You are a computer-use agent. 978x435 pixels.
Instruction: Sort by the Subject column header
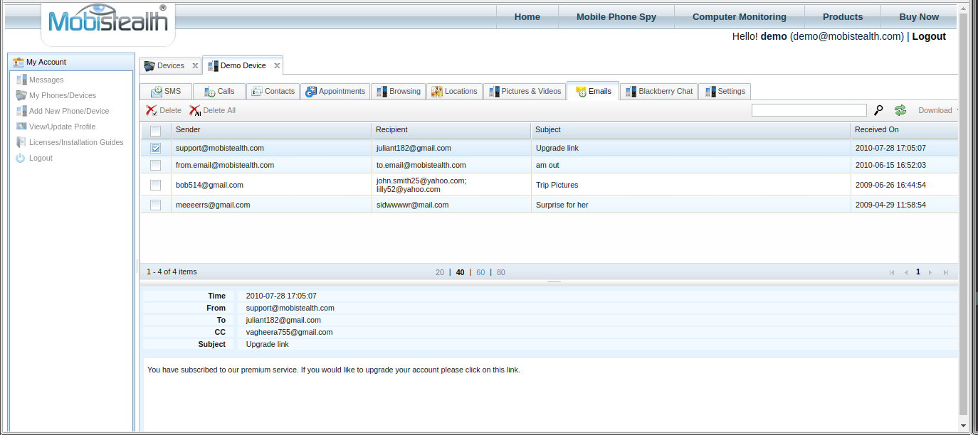pyautogui.click(x=690, y=130)
